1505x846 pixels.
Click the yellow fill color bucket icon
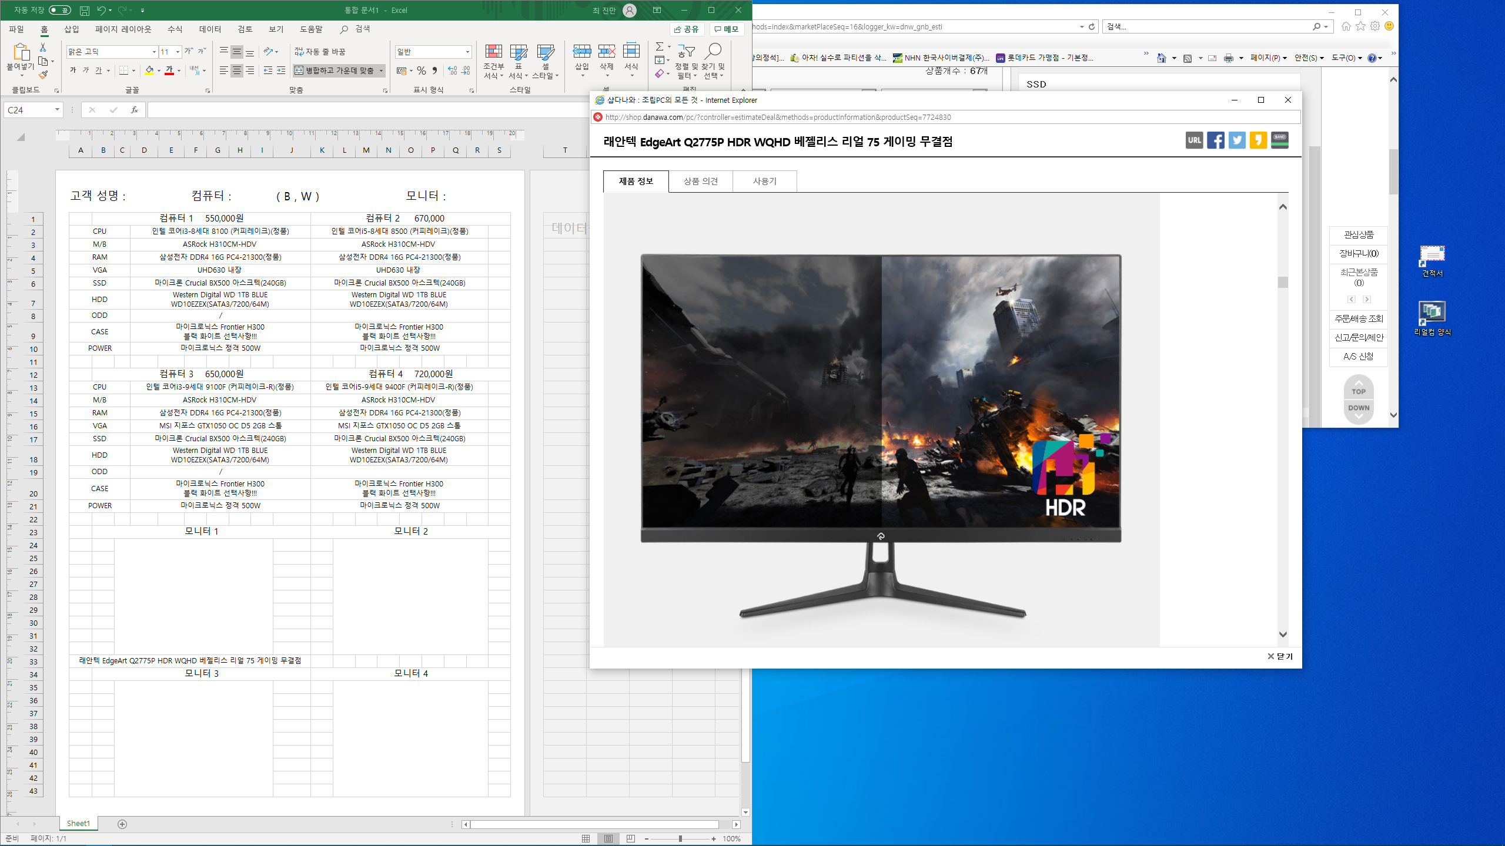149,70
